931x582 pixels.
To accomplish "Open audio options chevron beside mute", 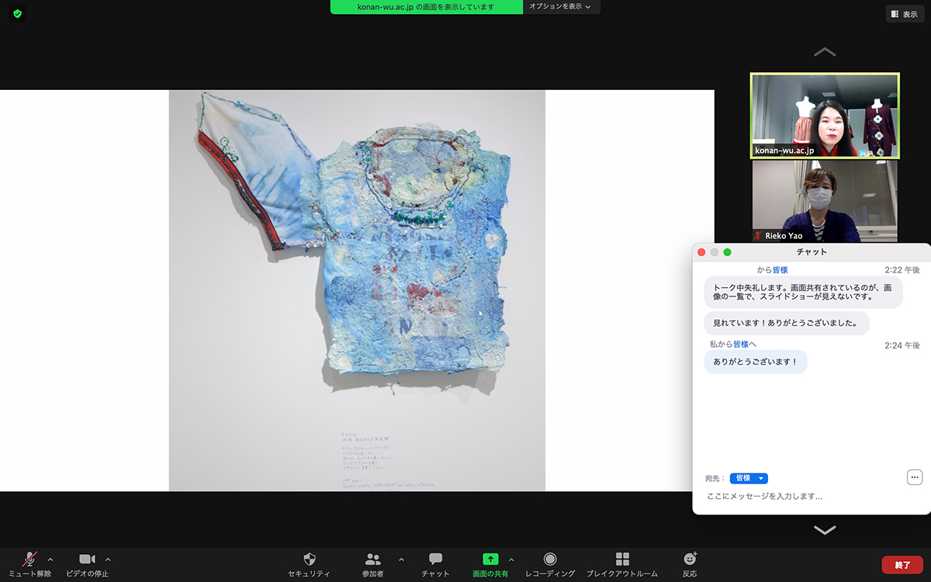I will (50, 559).
